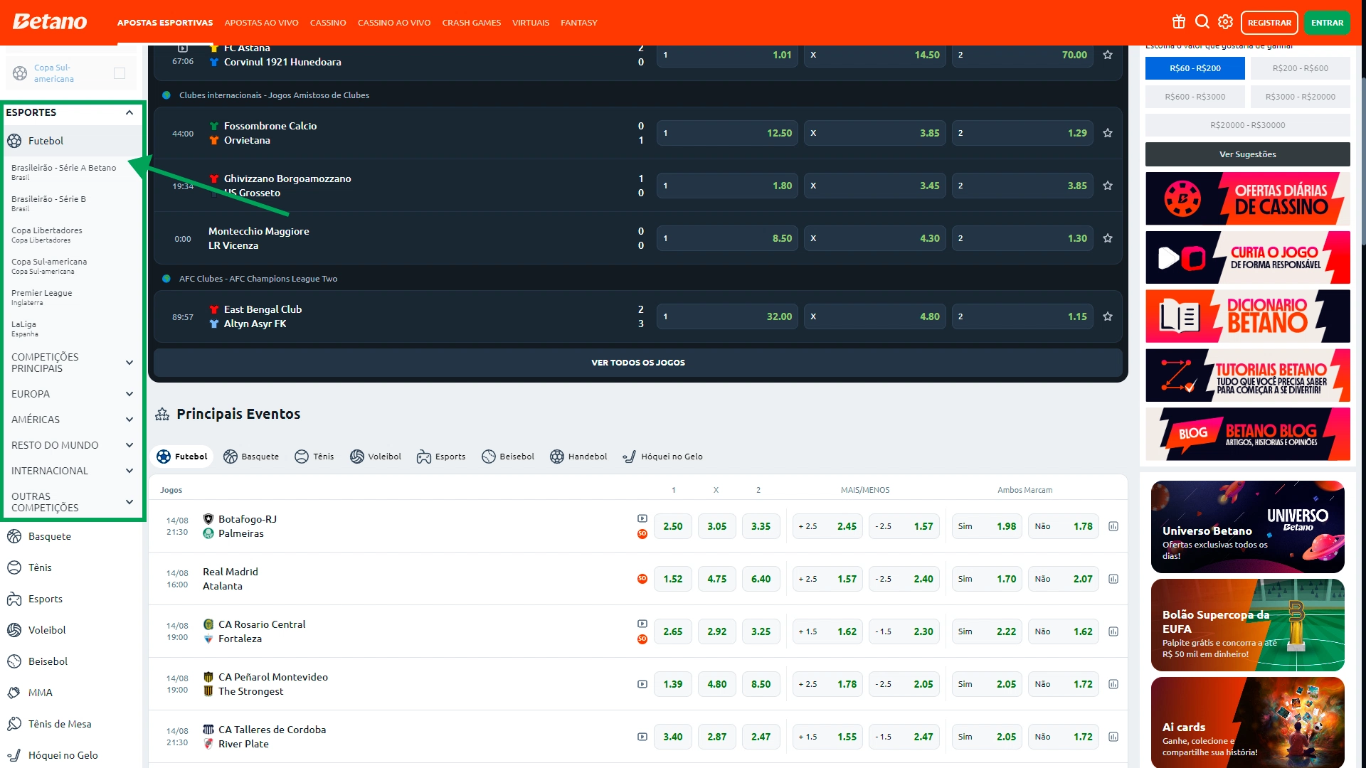Click SO badge on Real Madrid match
The image size is (1366, 768).
642,579
